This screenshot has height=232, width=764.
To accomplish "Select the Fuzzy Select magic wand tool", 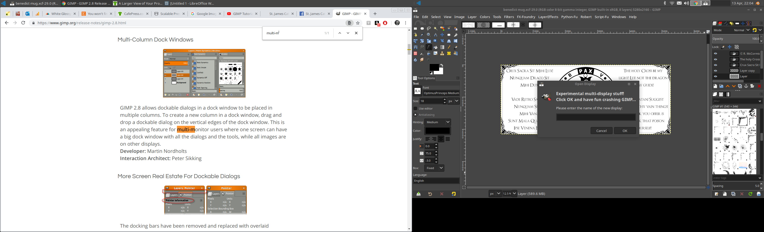I will coord(436,29).
